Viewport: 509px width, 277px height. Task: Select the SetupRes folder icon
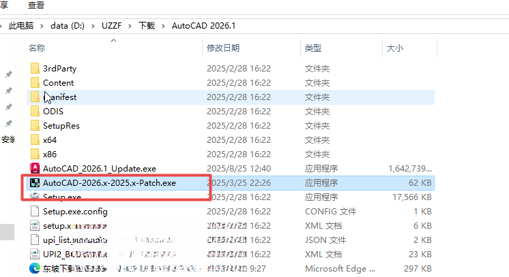35,125
